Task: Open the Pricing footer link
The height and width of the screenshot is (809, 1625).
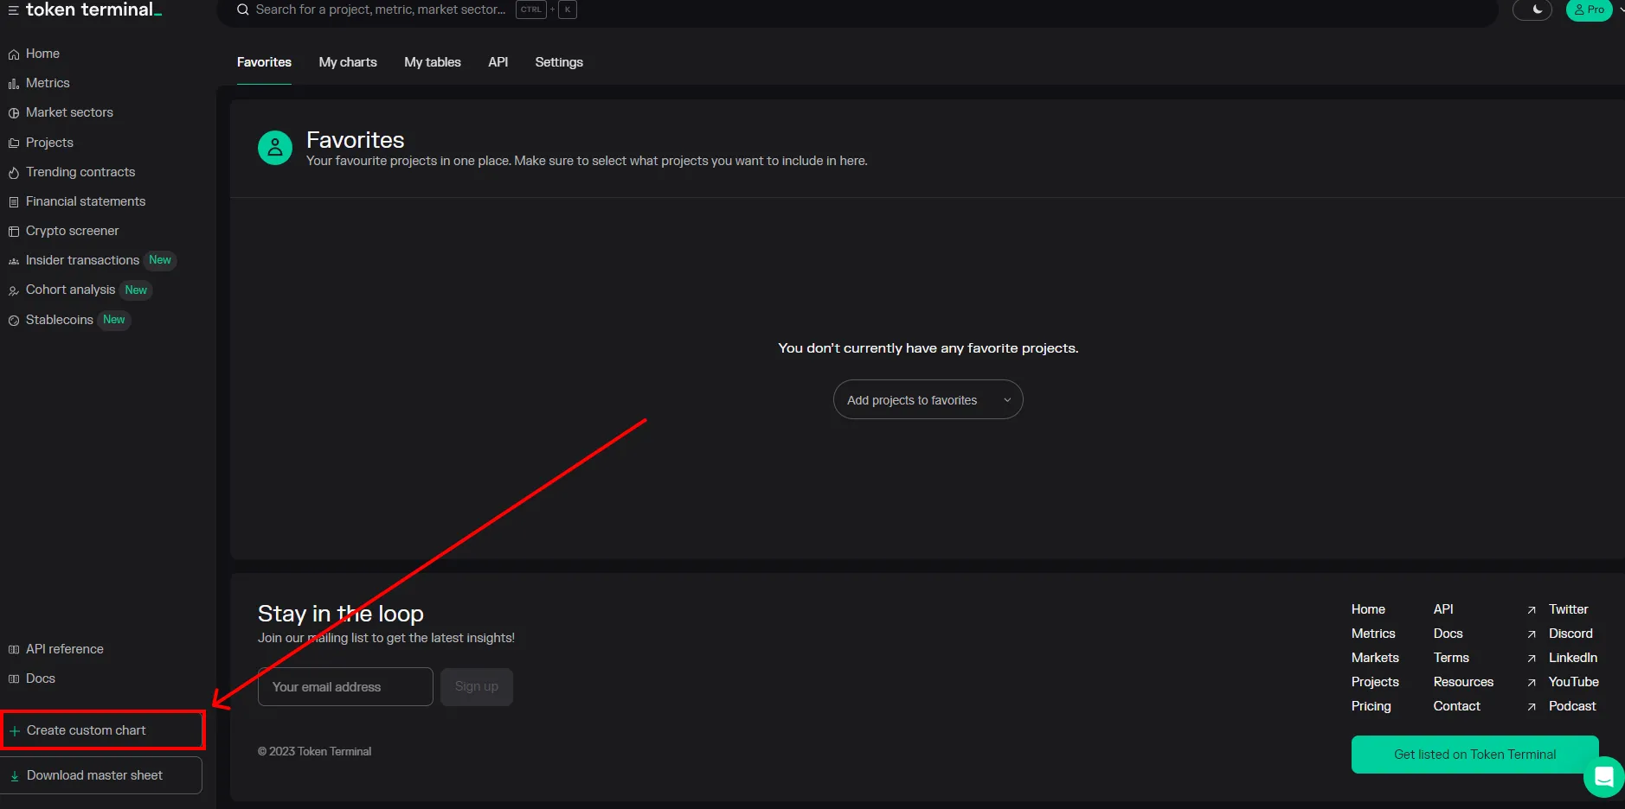Action: pos(1371,706)
